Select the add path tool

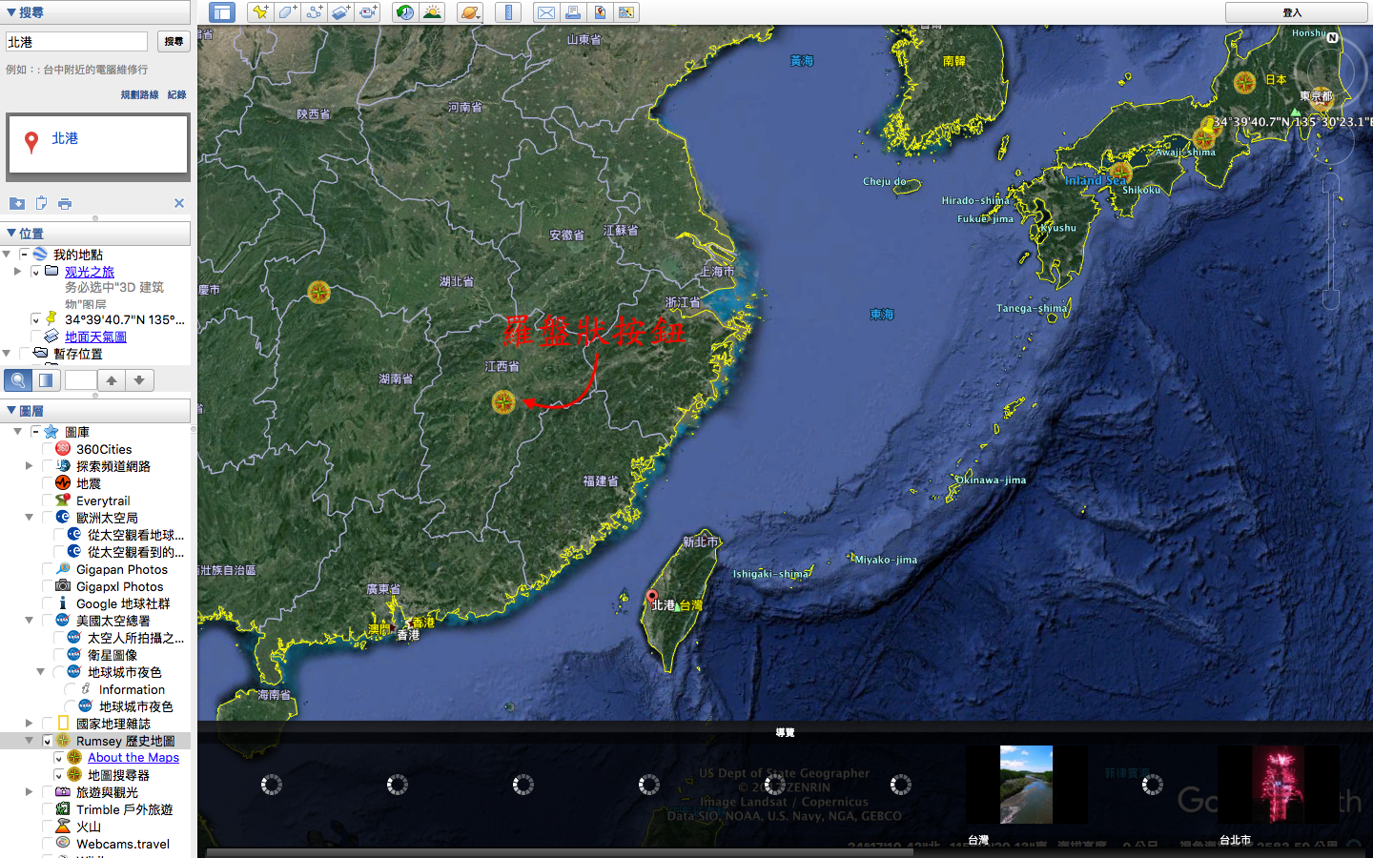pyautogui.click(x=314, y=12)
